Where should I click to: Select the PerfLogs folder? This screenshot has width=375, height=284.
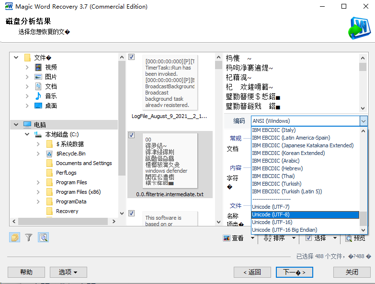pos(66,173)
